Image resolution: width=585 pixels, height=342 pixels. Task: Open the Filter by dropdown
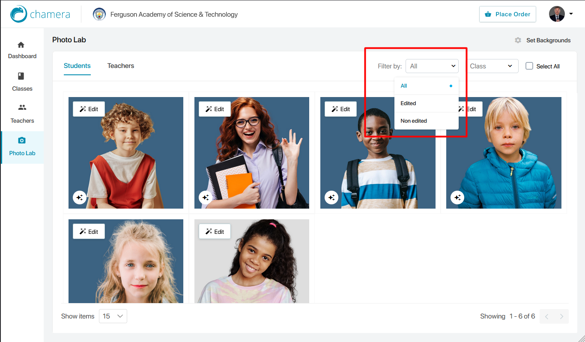tap(432, 66)
